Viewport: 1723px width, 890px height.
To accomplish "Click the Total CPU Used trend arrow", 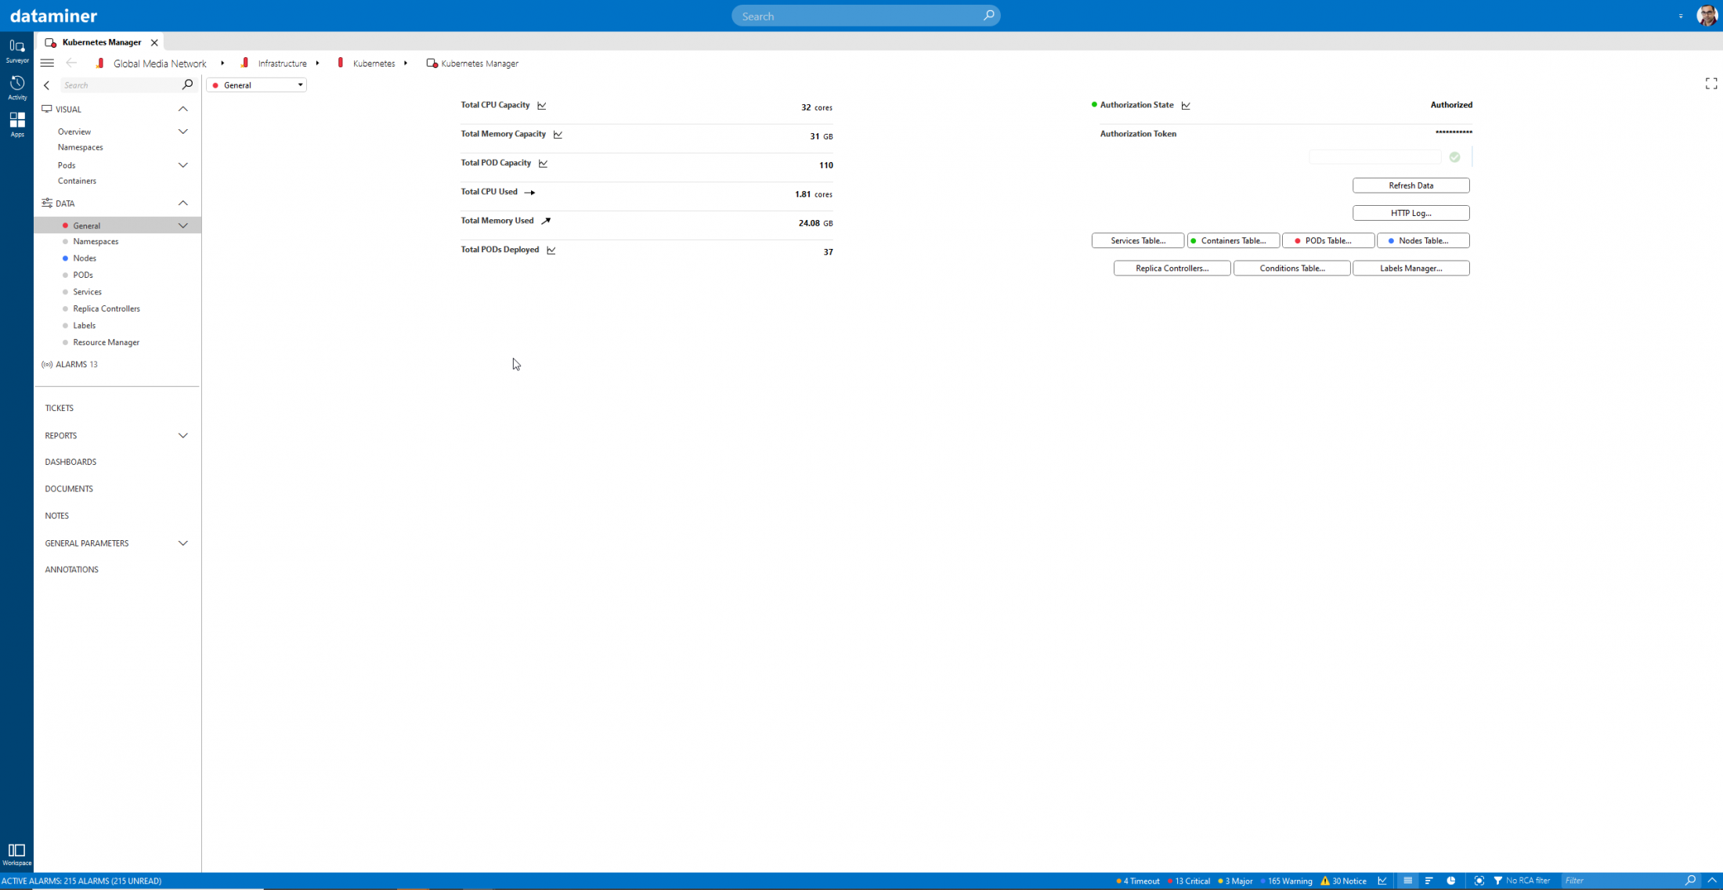I will click(x=529, y=193).
